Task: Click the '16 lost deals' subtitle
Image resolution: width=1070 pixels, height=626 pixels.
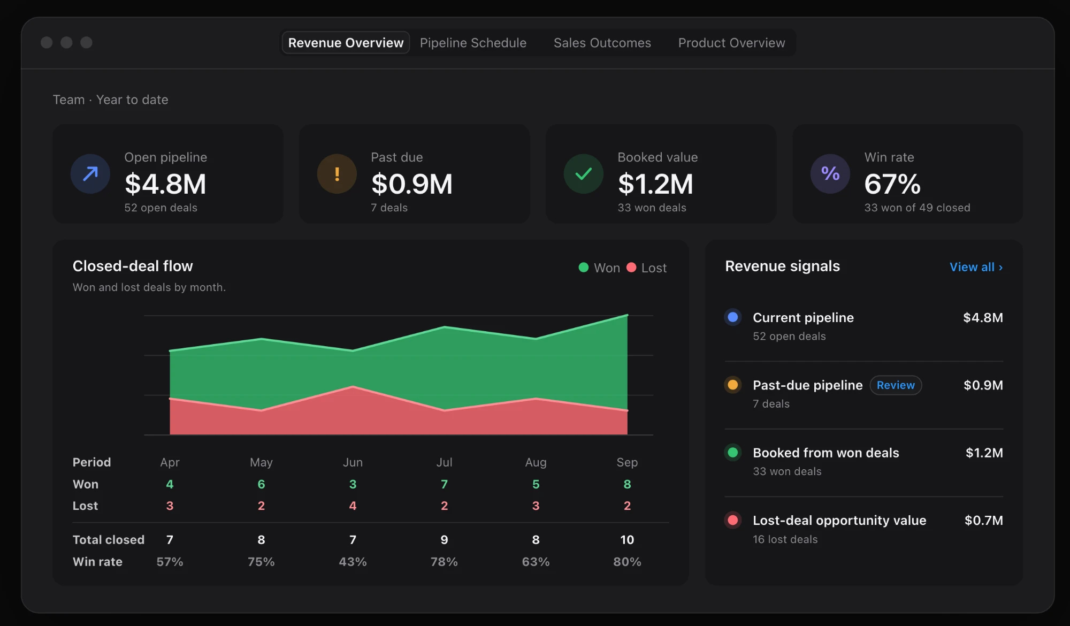Action: coord(785,539)
